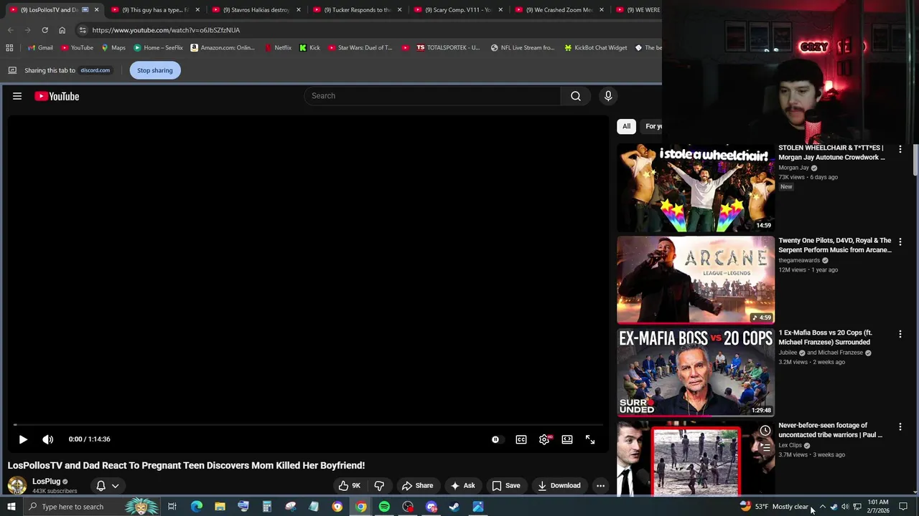The width and height of the screenshot is (919, 516).
Task: Open options for Twenty One Pilots video
Action: click(900, 242)
